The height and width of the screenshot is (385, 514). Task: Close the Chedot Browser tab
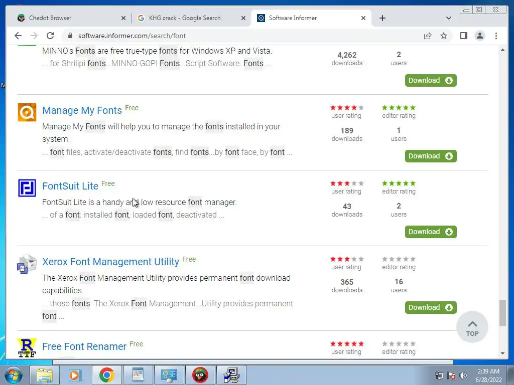[123, 19]
